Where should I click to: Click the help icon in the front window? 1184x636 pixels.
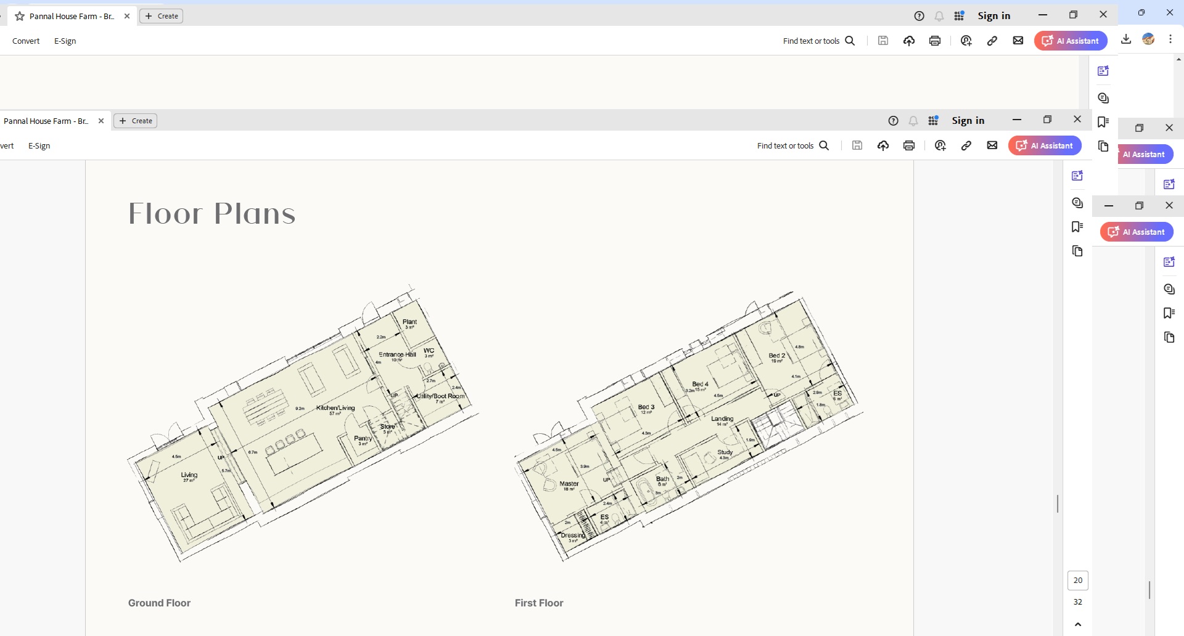click(893, 121)
